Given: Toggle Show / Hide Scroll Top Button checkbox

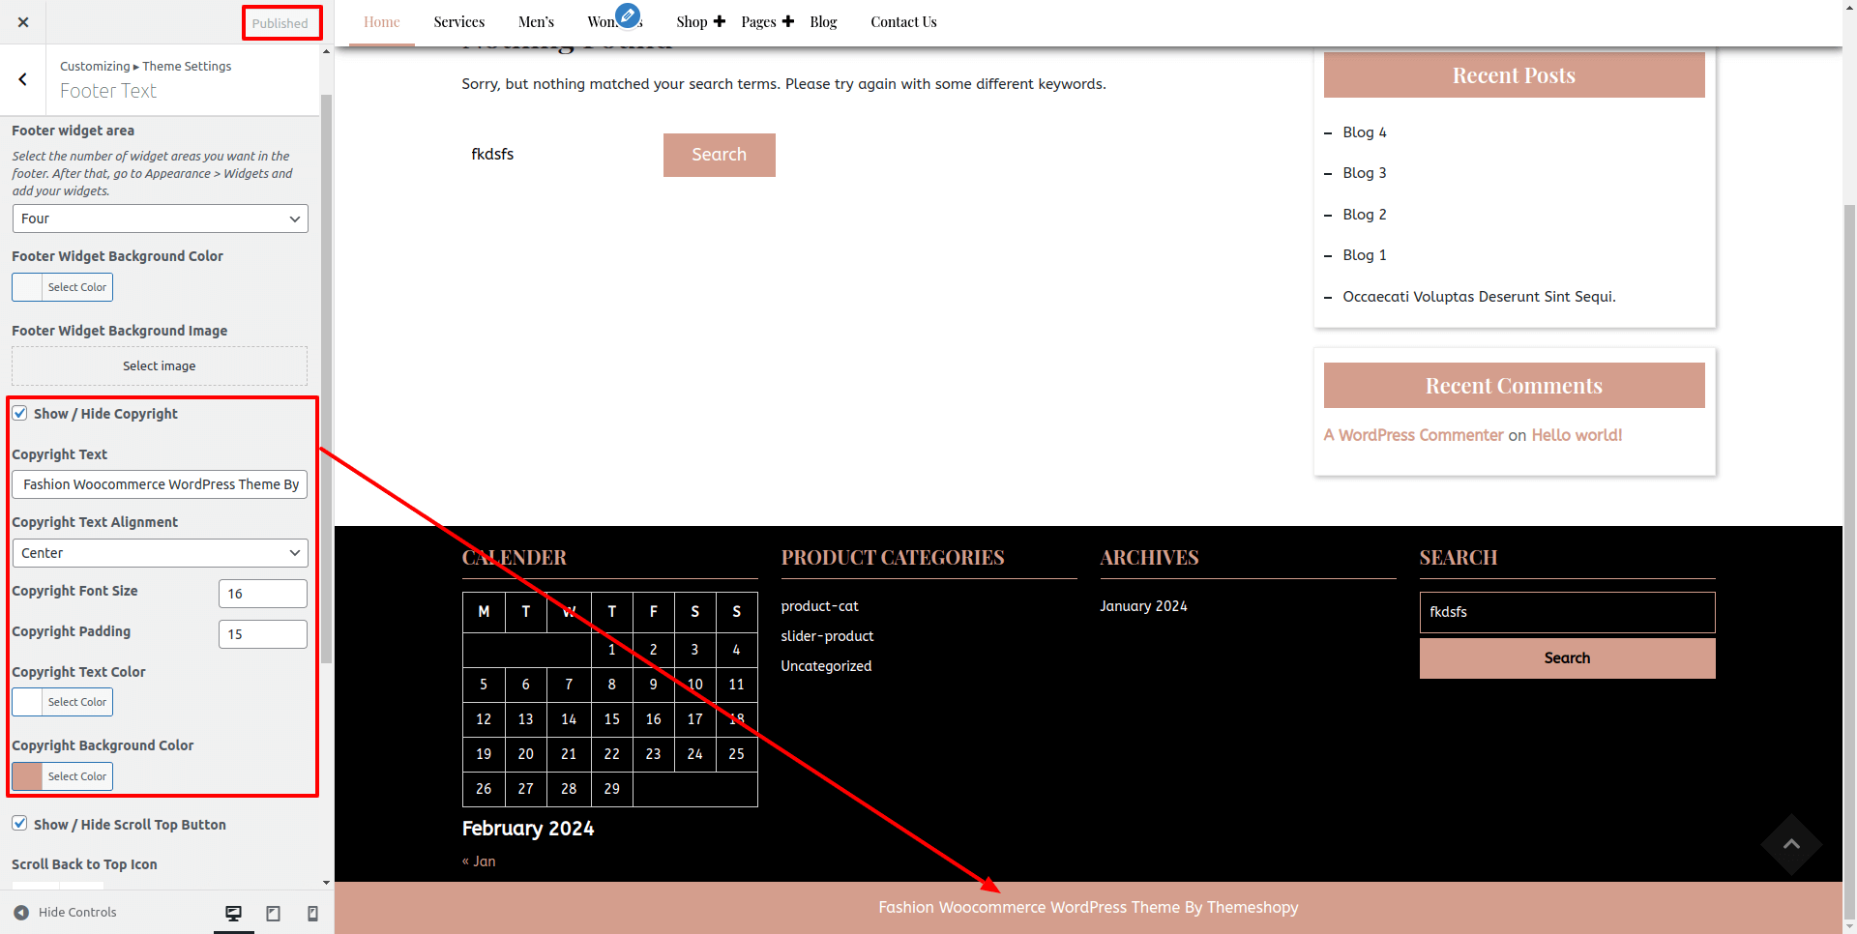Looking at the screenshot, I should [x=20, y=824].
